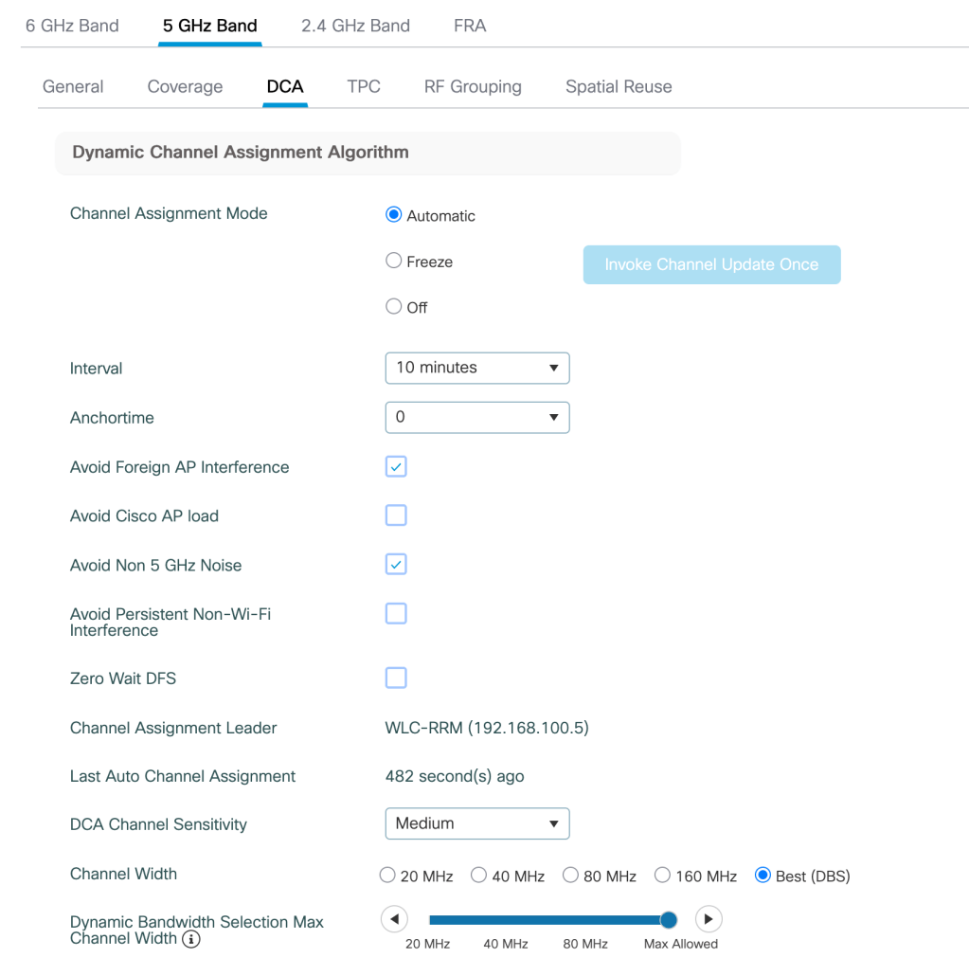The height and width of the screenshot is (958, 969).
Task: Click the info icon beside Dynamic Bandwidth Selection
Action: point(191,940)
